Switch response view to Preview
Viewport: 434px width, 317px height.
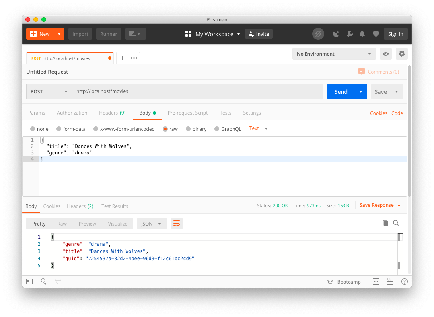tap(87, 224)
